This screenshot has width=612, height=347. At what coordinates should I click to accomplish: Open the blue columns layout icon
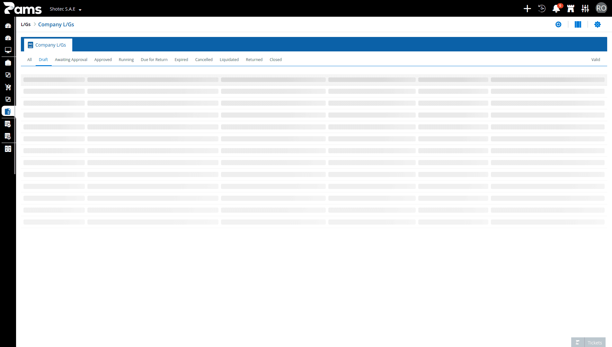(578, 24)
